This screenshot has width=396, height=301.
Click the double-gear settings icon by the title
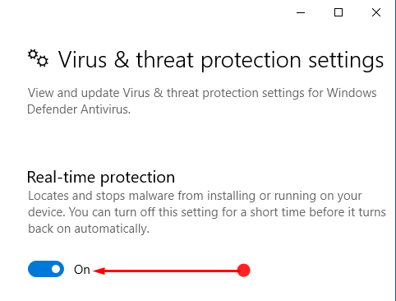click(x=38, y=58)
